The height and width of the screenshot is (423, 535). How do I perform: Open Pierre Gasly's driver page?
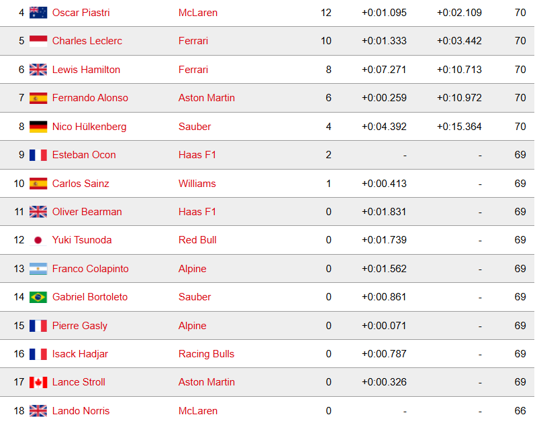click(79, 326)
